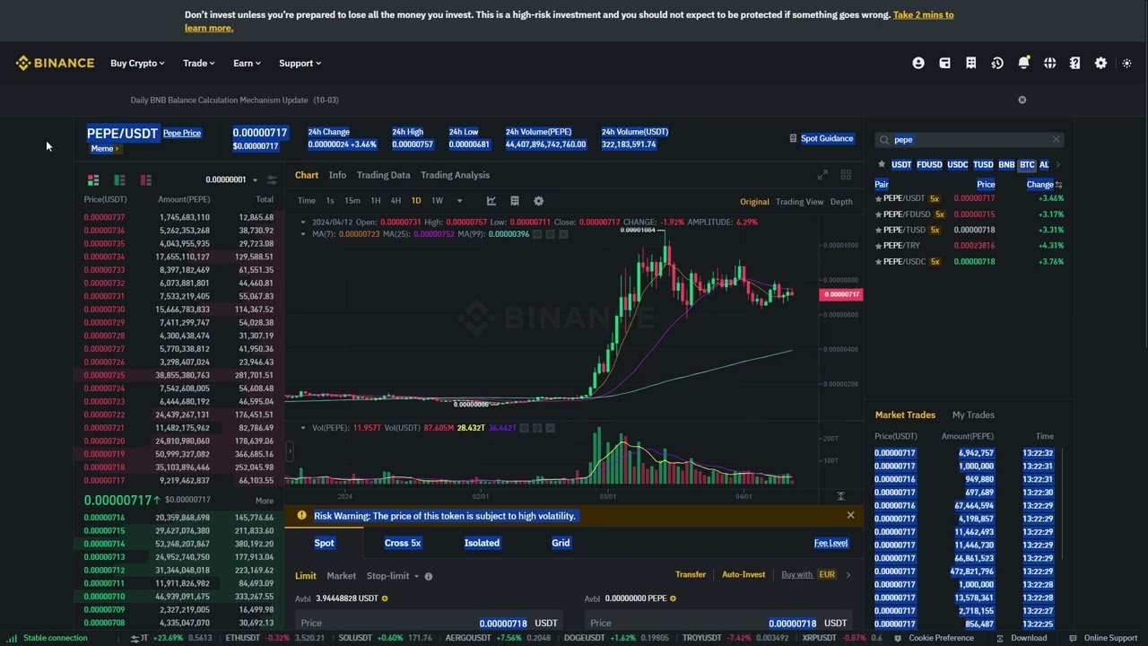1148x646 pixels.
Task: Select Original chart mode
Action: (x=754, y=202)
